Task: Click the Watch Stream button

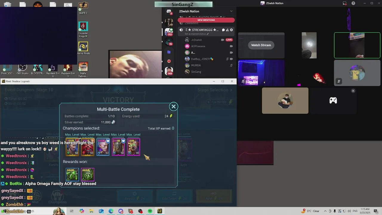Action: (261, 45)
